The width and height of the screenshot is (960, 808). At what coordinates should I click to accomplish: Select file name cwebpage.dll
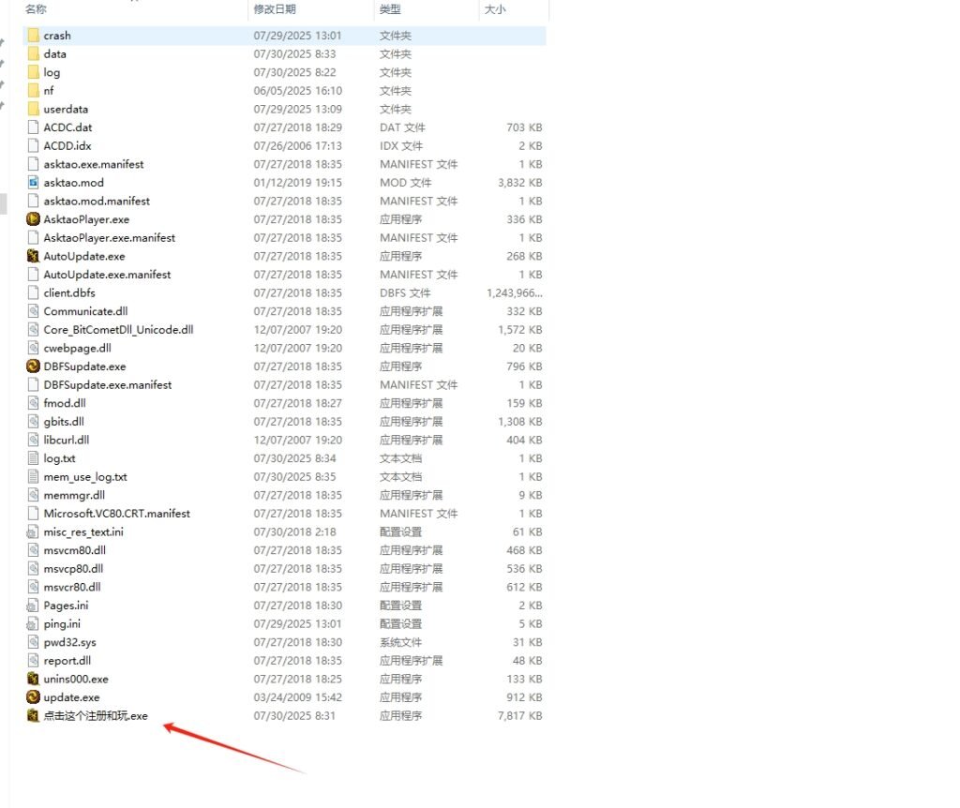coord(78,348)
